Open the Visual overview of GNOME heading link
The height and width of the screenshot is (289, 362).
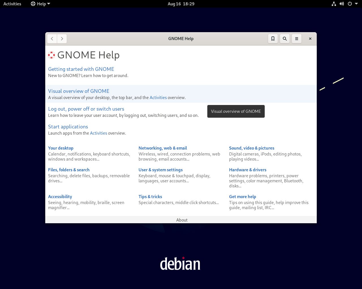79,91
